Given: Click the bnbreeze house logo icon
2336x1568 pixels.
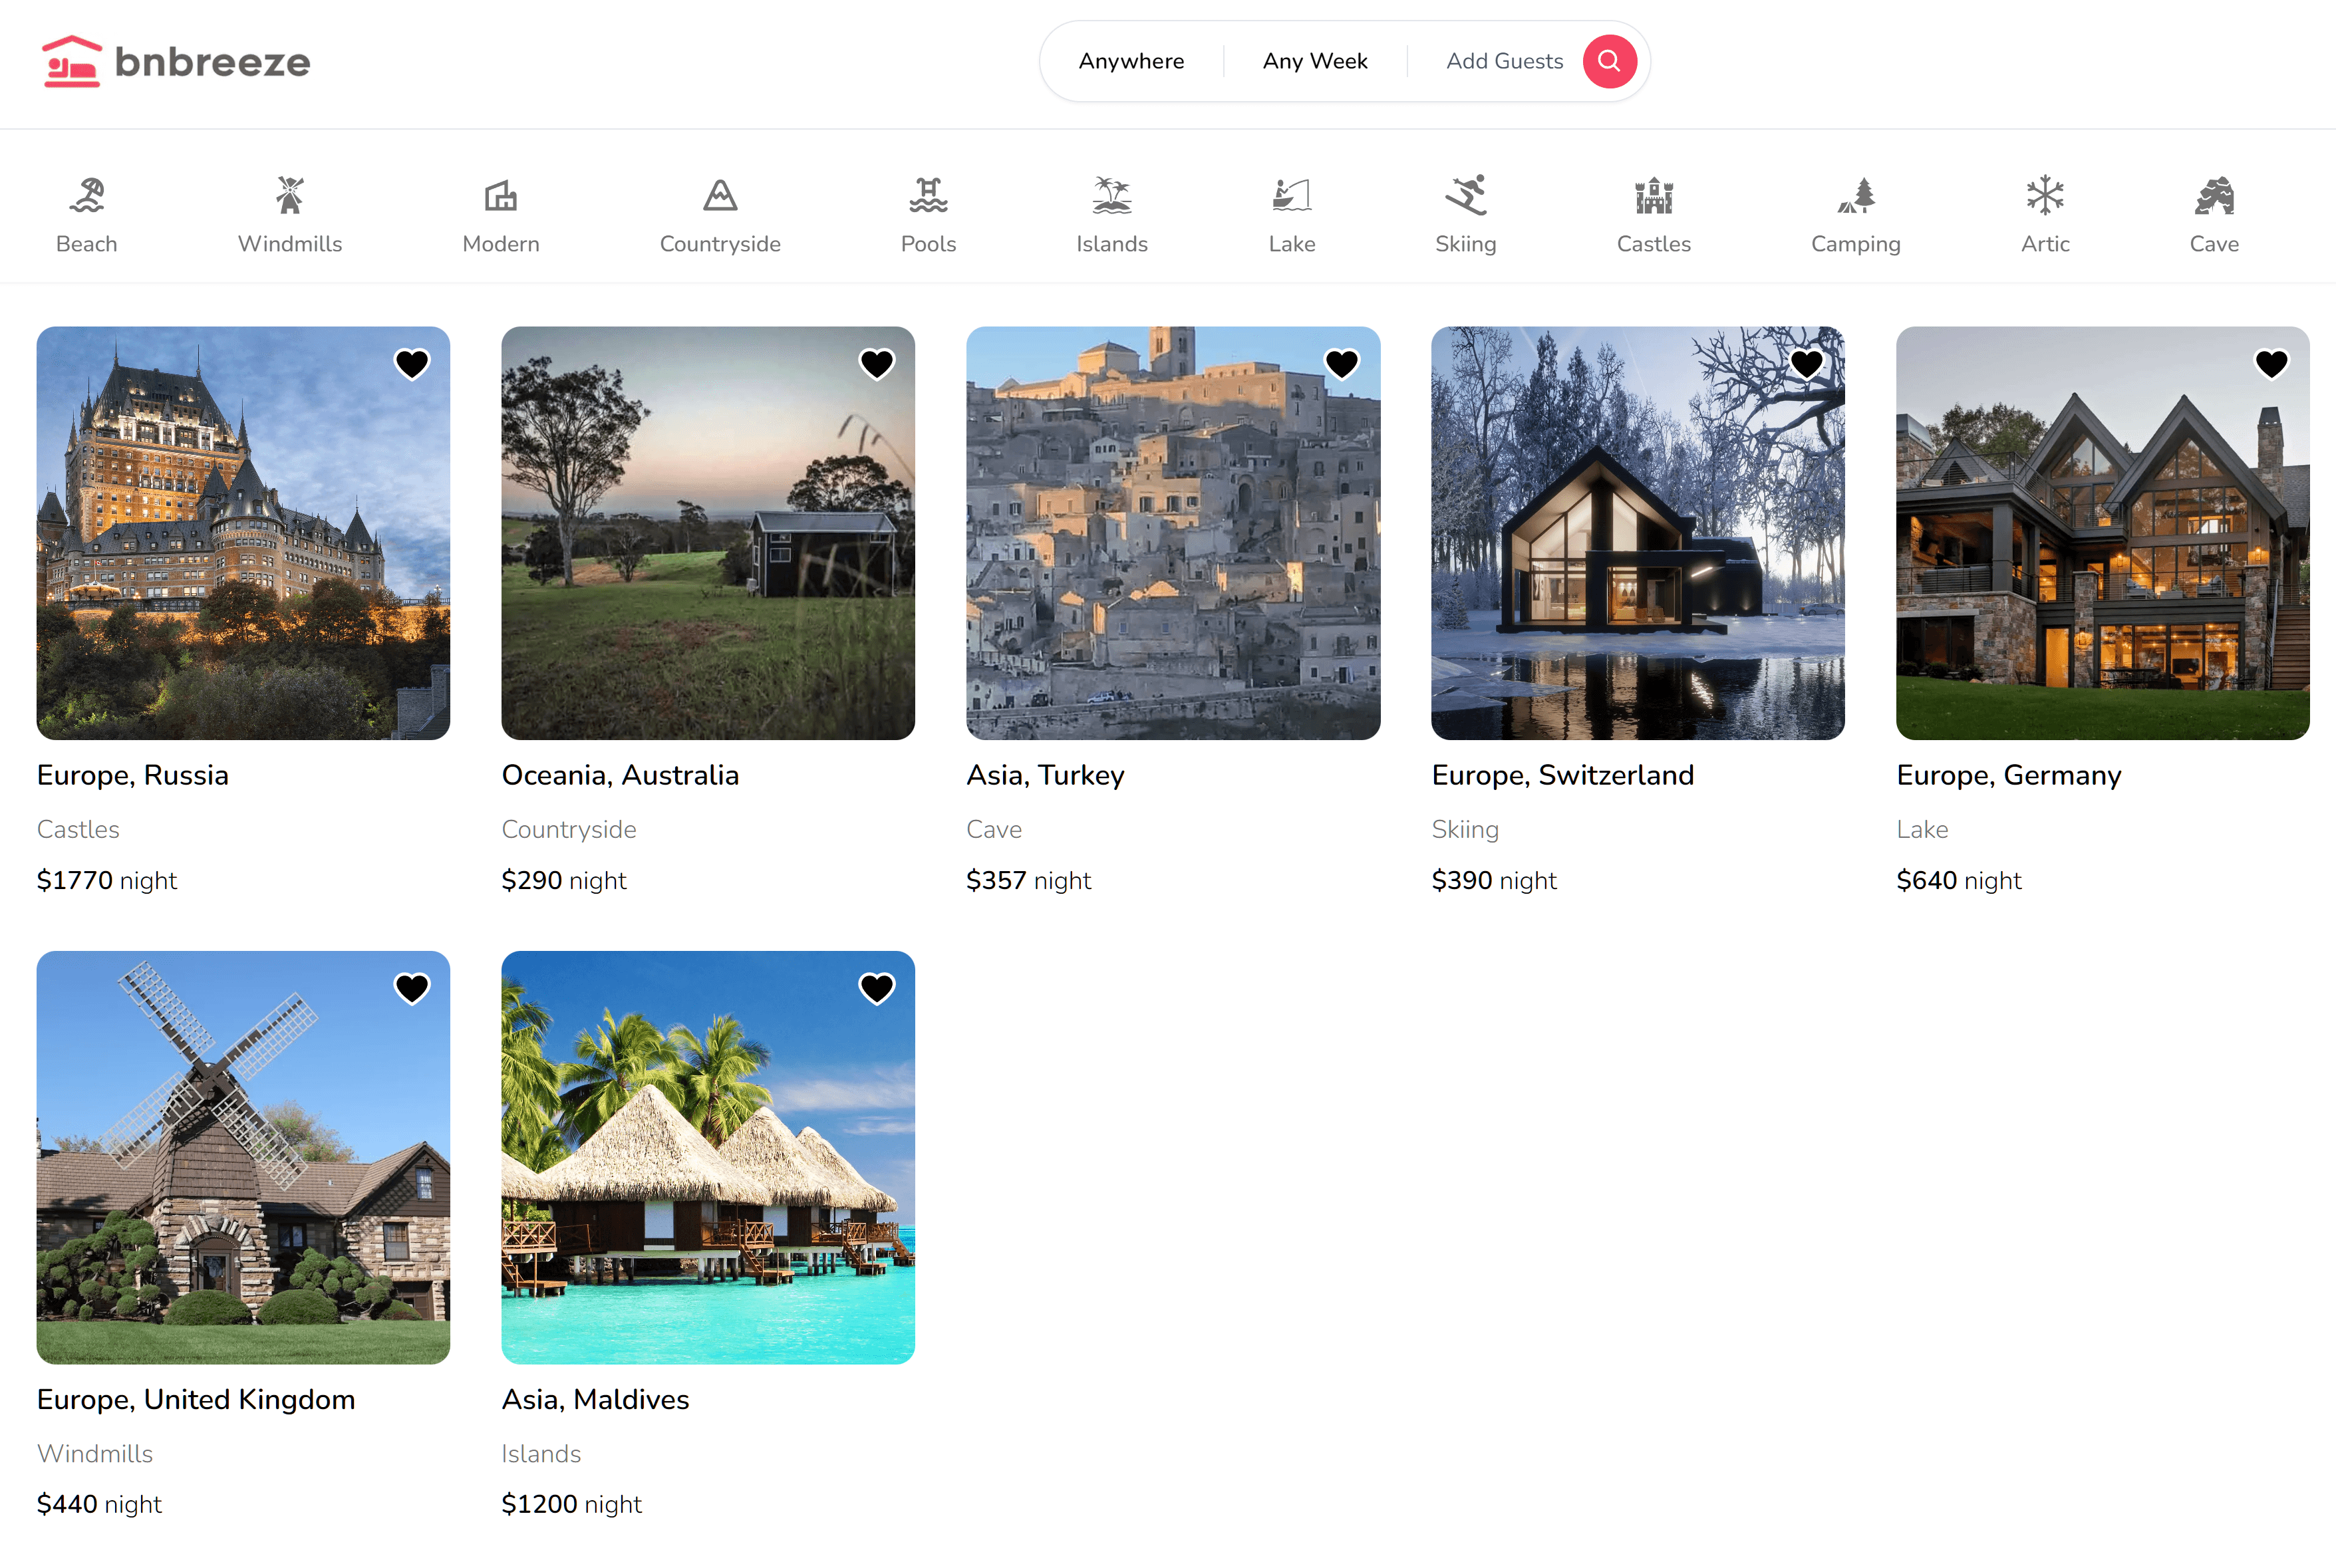Looking at the screenshot, I should (71, 62).
